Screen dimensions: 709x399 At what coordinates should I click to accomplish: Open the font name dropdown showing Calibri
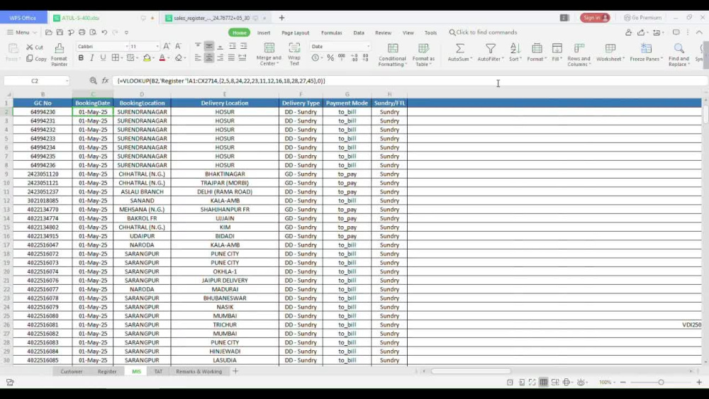coord(127,47)
